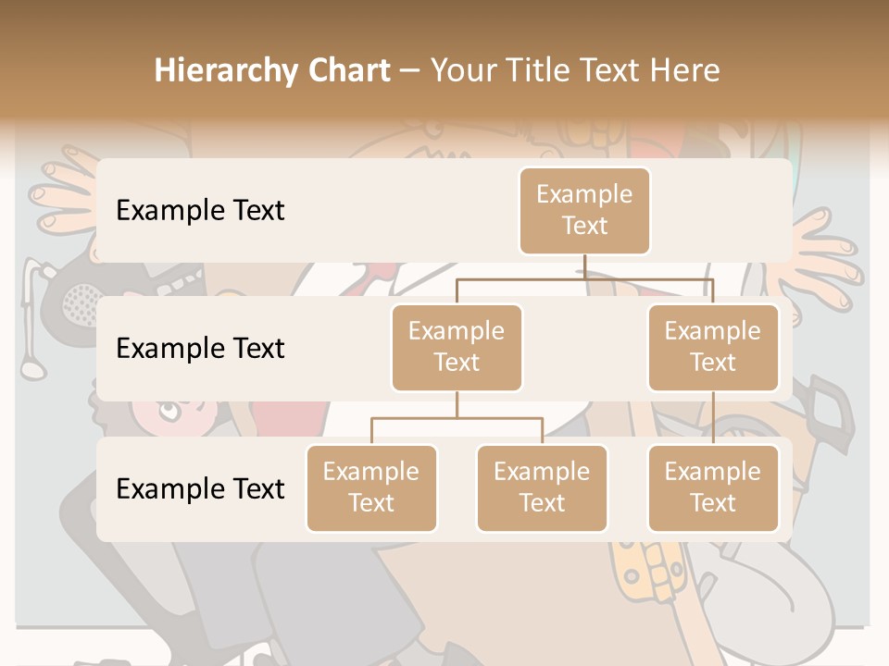Click the leftmost box in the bottom hierarchy row
889x666 pixels.
371,488
